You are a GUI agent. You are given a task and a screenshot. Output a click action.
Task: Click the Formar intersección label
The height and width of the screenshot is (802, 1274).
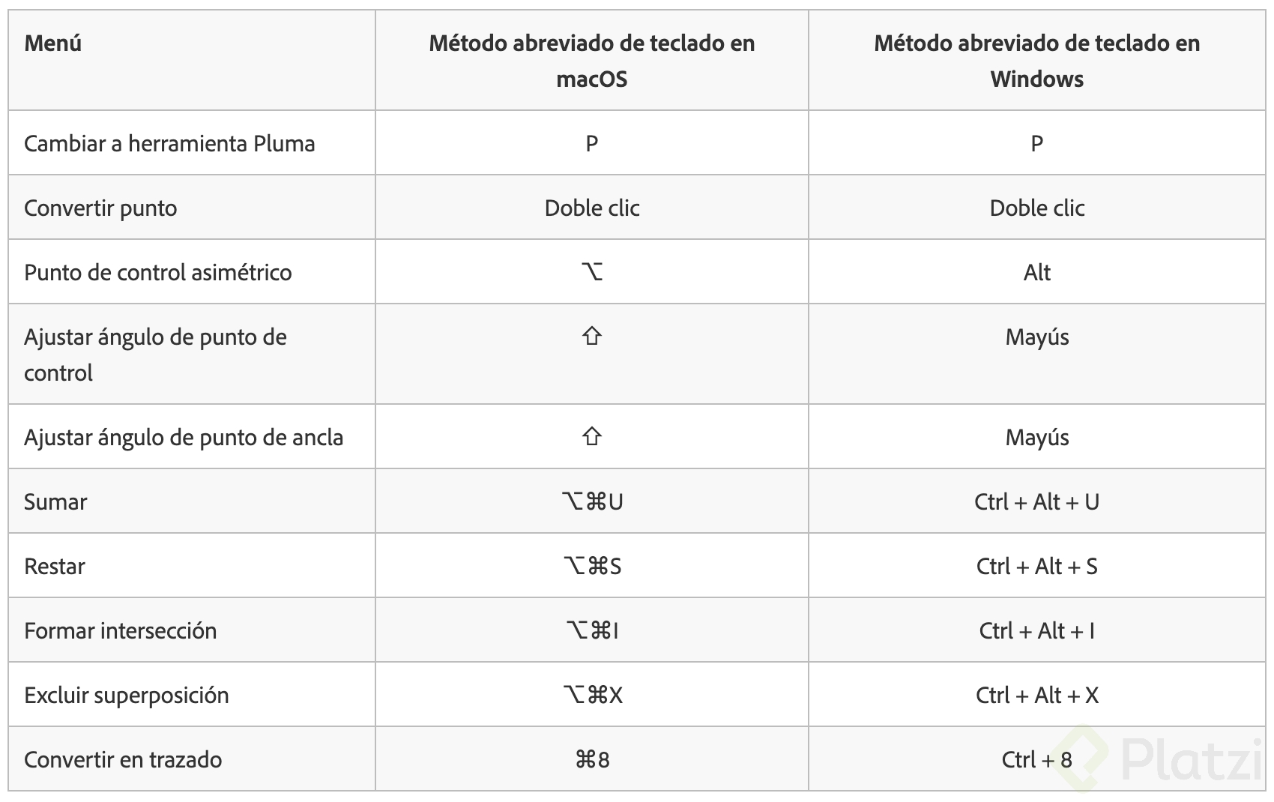tap(121, 630)
